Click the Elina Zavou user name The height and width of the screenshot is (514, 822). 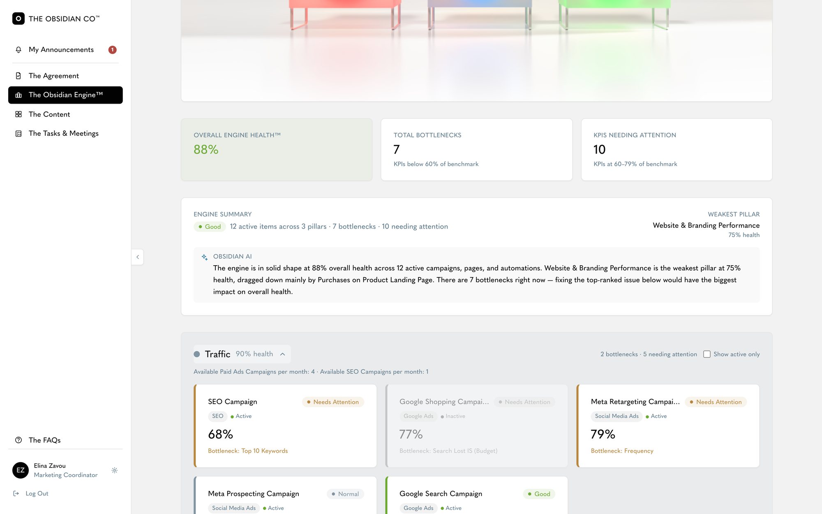[x=50, y=465]
